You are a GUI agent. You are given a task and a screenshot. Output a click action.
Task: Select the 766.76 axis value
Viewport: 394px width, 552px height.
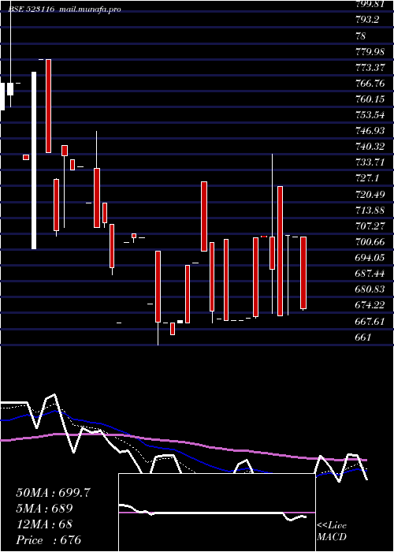pos(371,84)
